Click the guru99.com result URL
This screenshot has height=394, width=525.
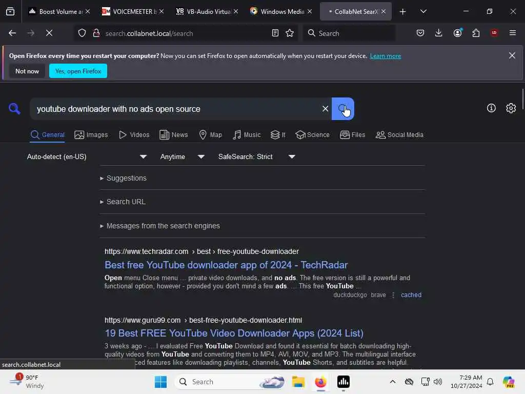(203, 320)
